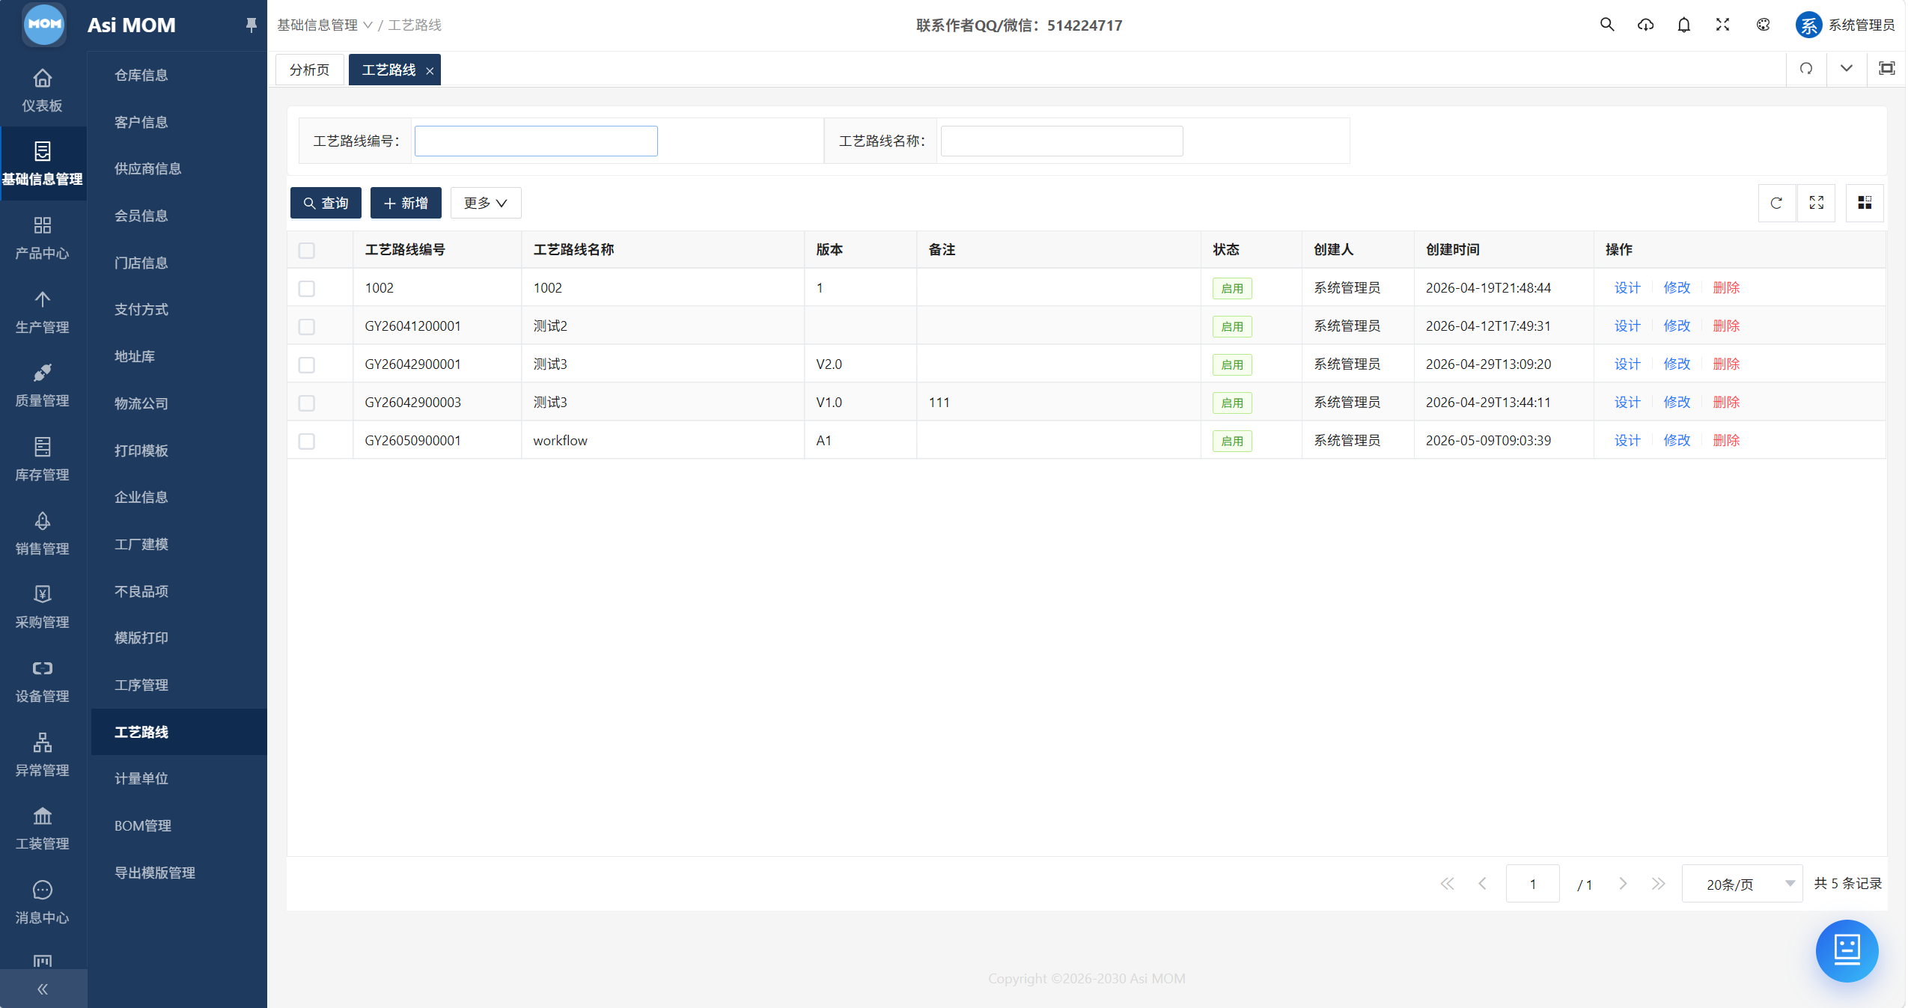Open the 工装管理 module icon

coord(43,828)
